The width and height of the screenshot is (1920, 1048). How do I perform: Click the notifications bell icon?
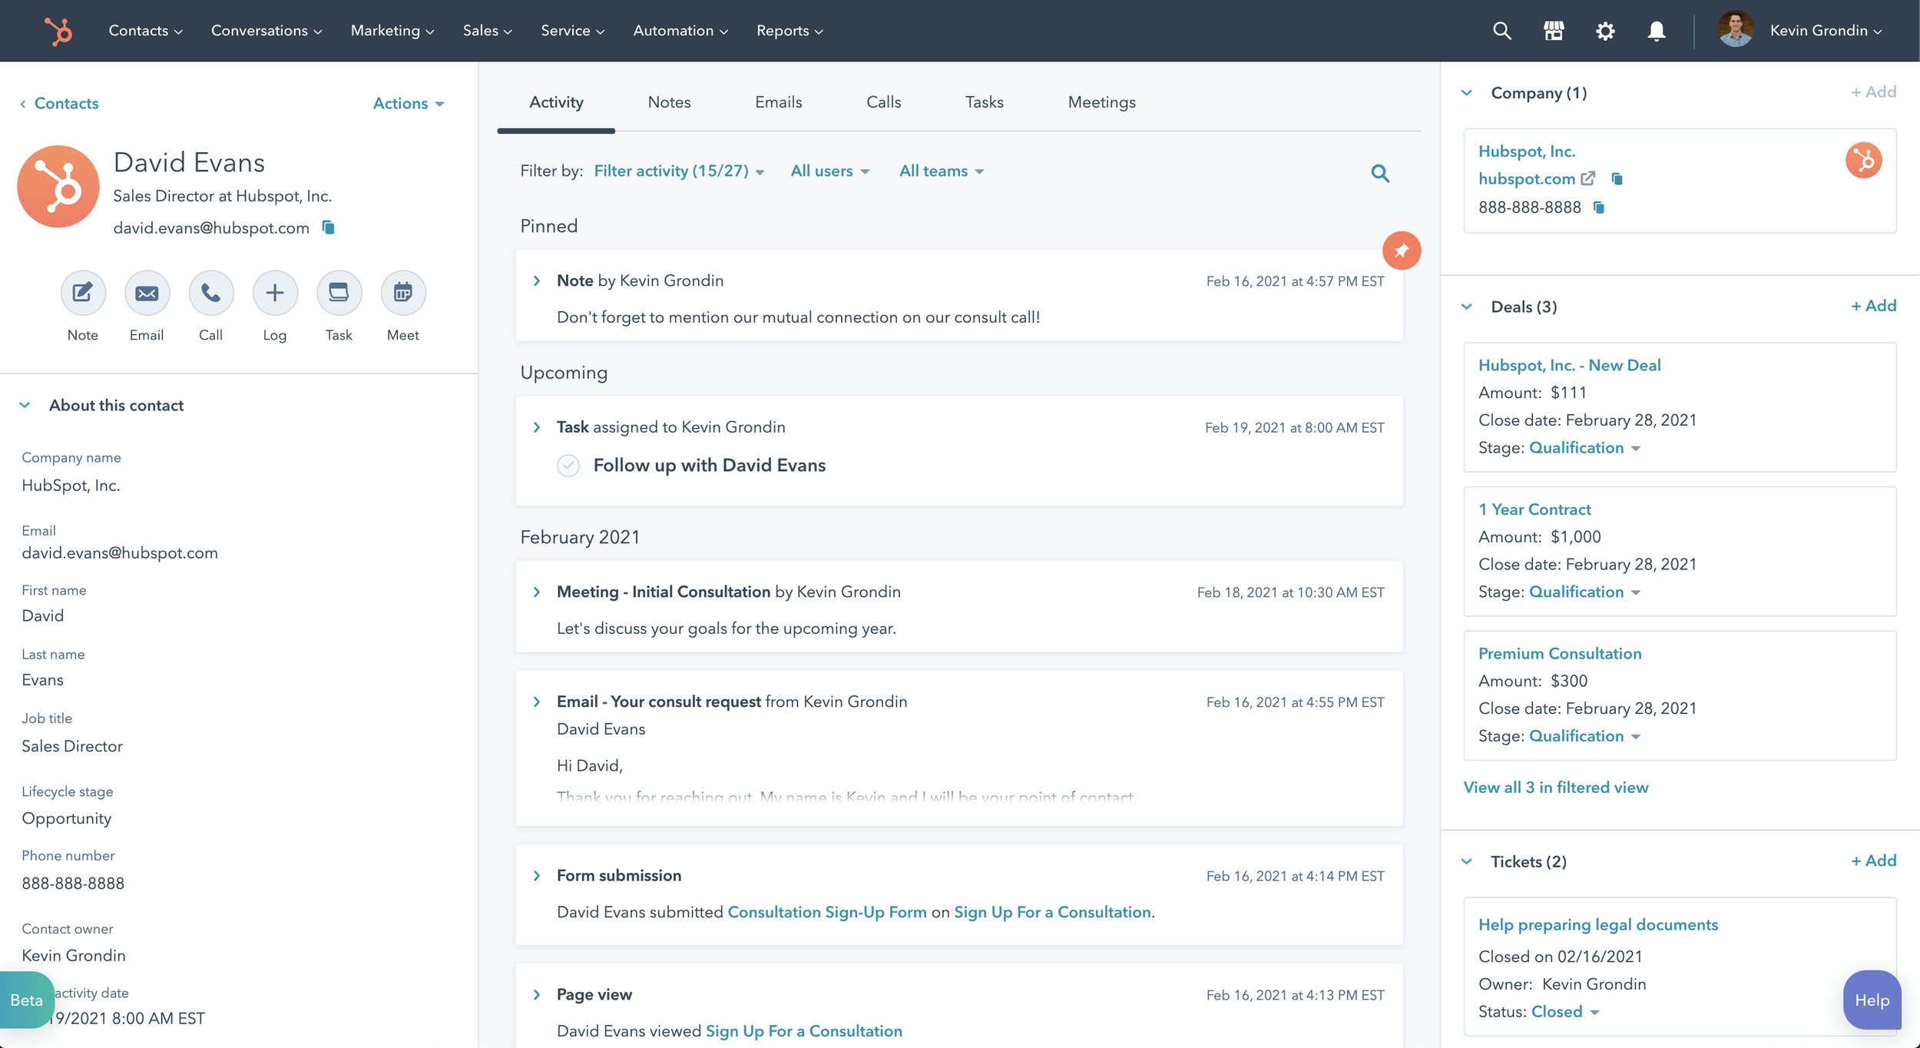pos(1657,31)
